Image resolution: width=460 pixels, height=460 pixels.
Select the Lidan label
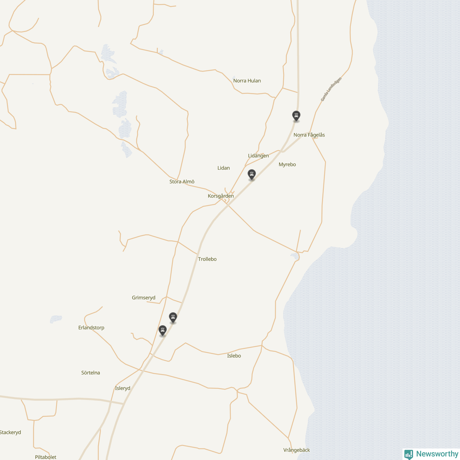click(x=224, y=168)
